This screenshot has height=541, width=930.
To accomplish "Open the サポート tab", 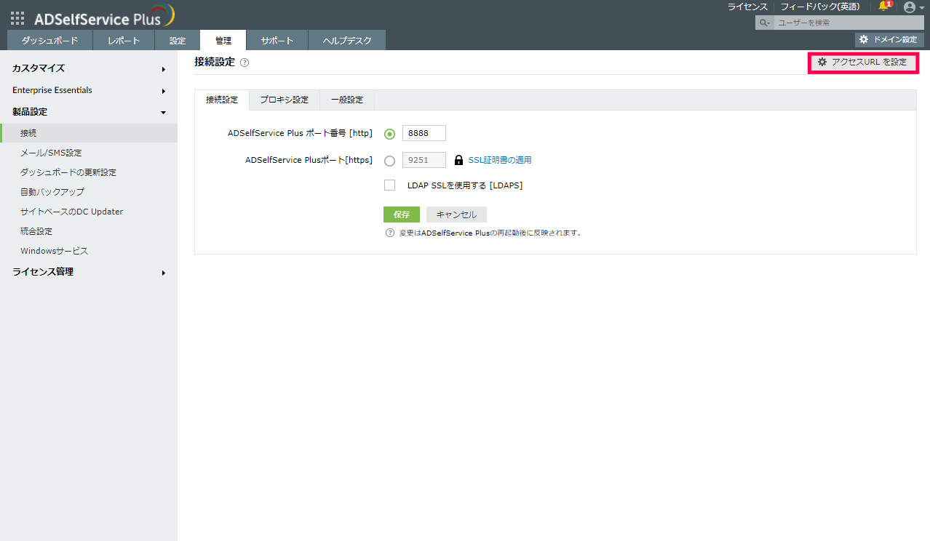I will pyautogui.click(x=277, y=41).
